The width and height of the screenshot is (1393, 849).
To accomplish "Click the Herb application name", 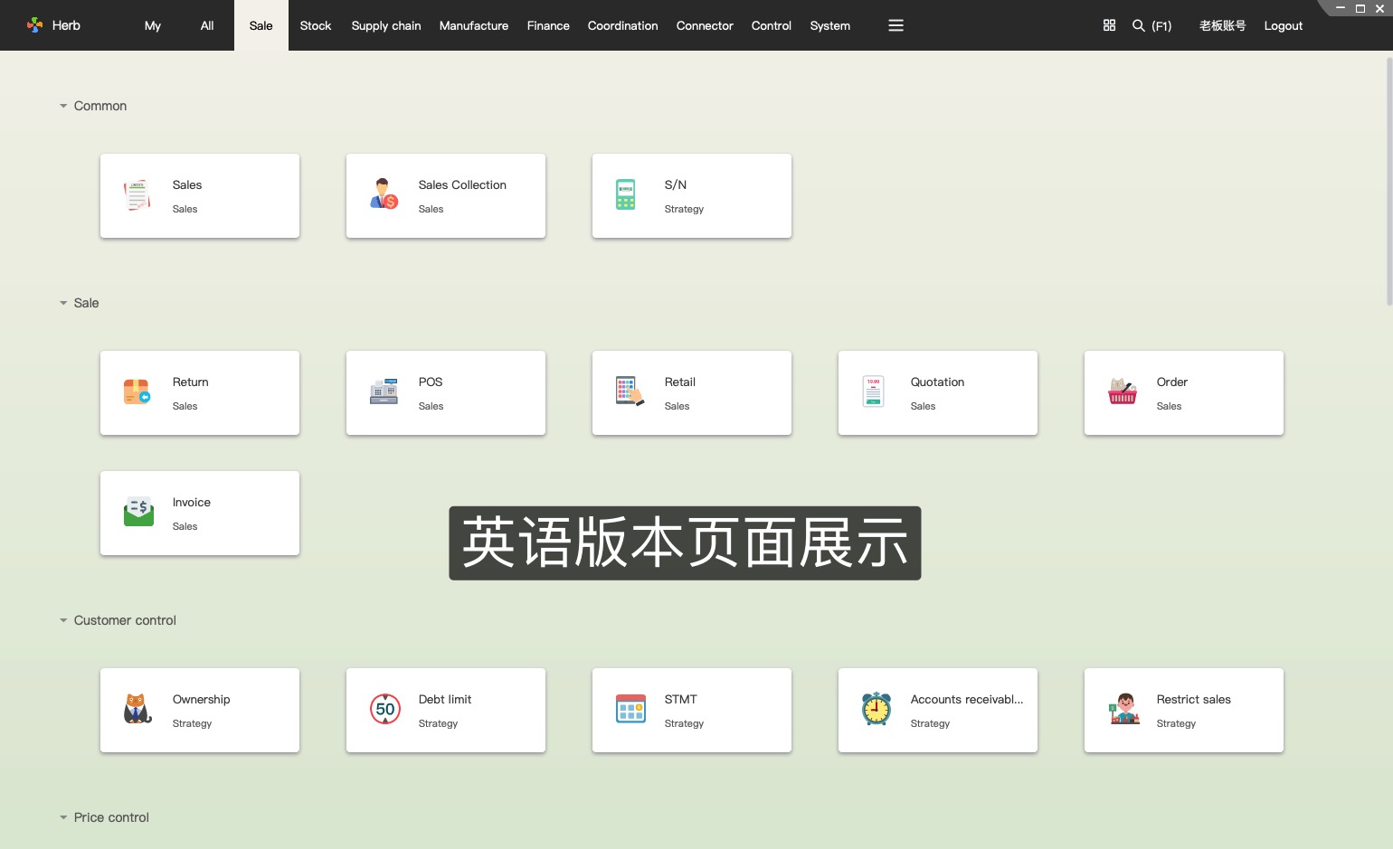I will (66, 25).
